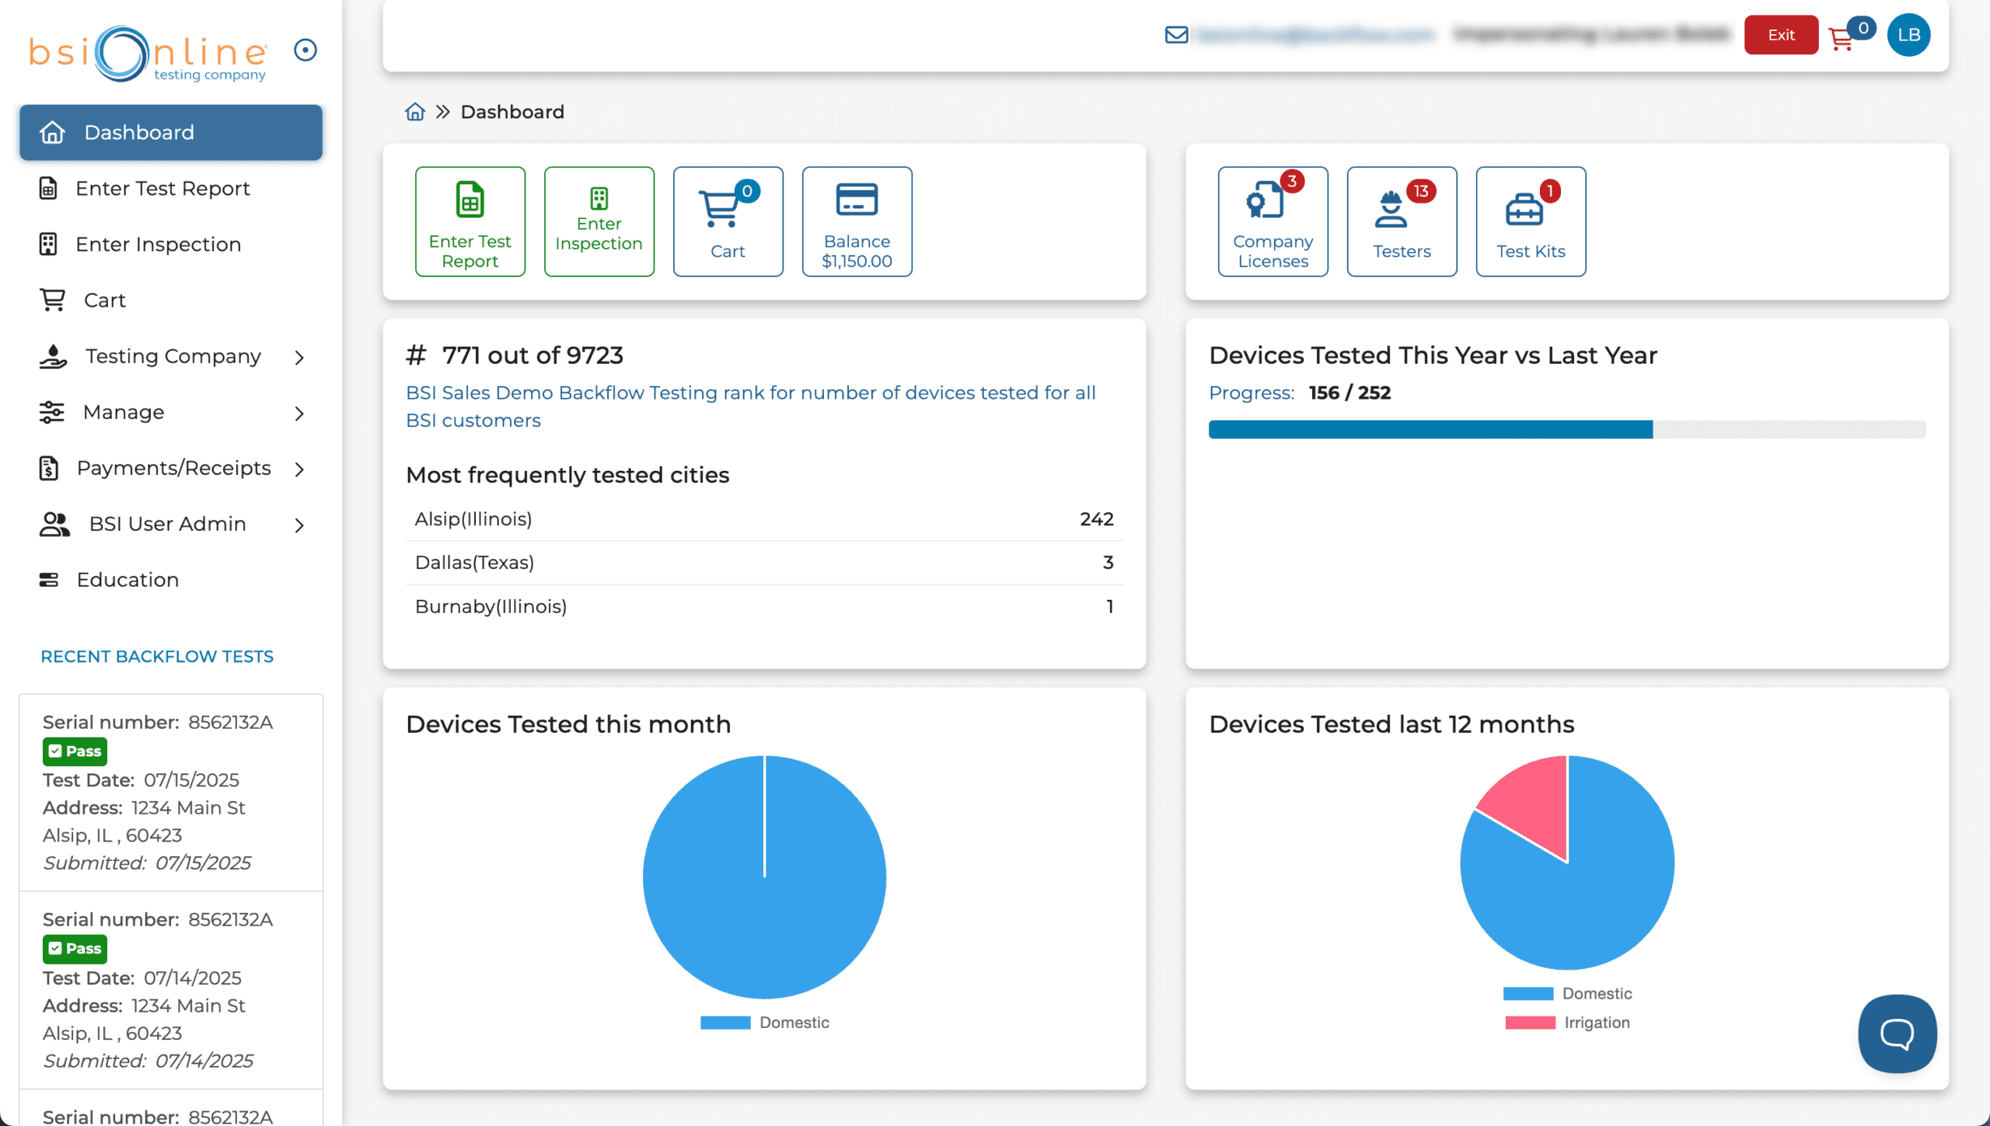Open the chat bubble widget
1990x1126 pixels.
click(x=1897, y=1033)
